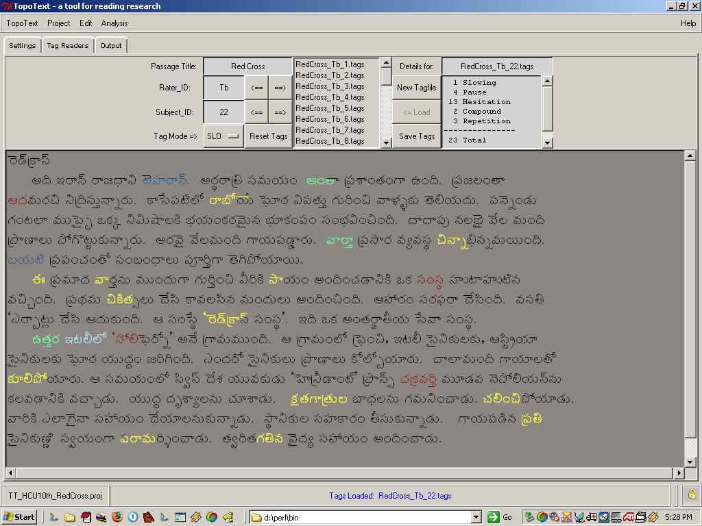
Task: Select RedCross_Tb_6.tags in the file list
Action: click(330, 119)
